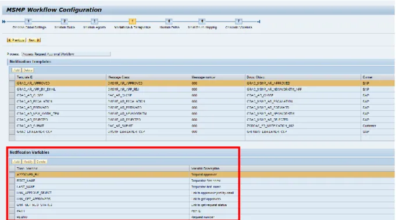Viewport: 396px width, 220px height.
Task: Go to roadmap step 3 Maintain Agents
Action: coord(94,21)
